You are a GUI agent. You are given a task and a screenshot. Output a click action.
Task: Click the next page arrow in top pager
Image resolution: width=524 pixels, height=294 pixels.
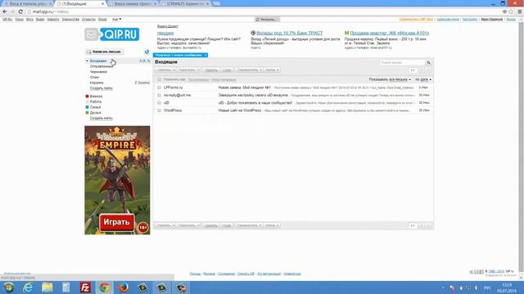coord(428,70)
